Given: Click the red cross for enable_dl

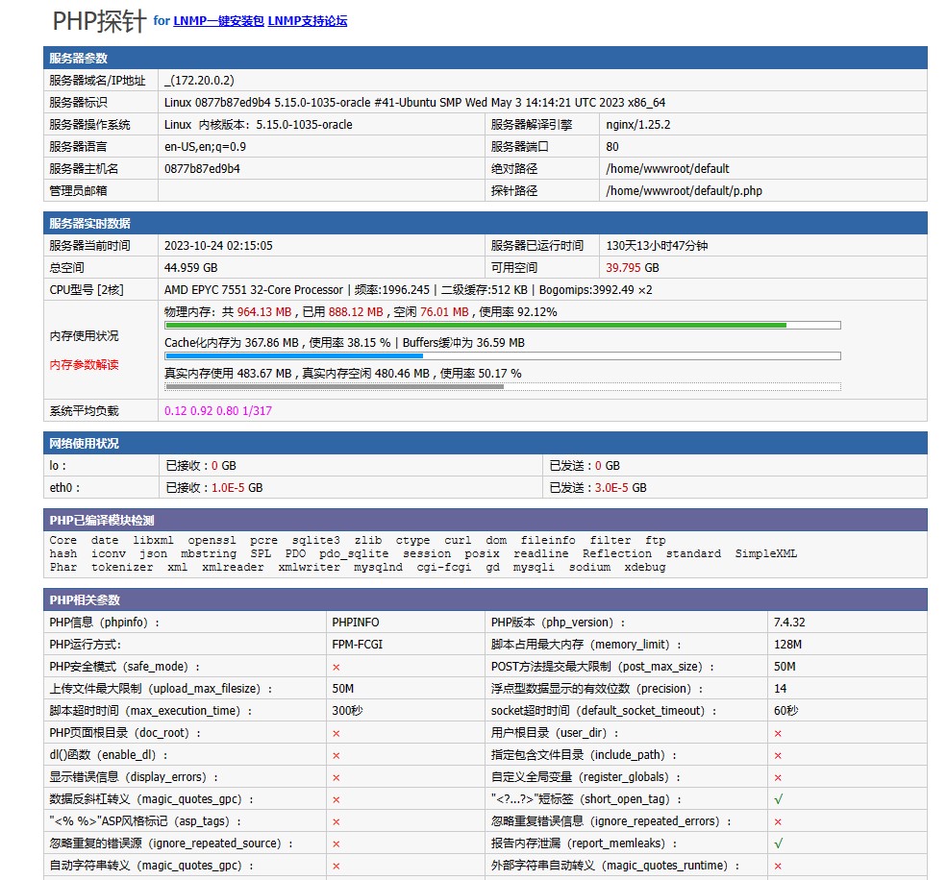Looking at the screenshot, I should pyautogui.click(x=336, y=755).
